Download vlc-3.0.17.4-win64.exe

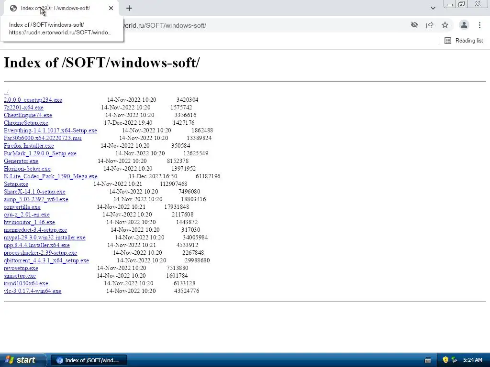coord(33,291)
